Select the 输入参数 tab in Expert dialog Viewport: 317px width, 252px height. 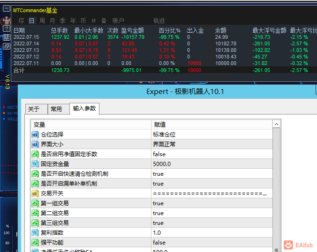tap(84, 108)
